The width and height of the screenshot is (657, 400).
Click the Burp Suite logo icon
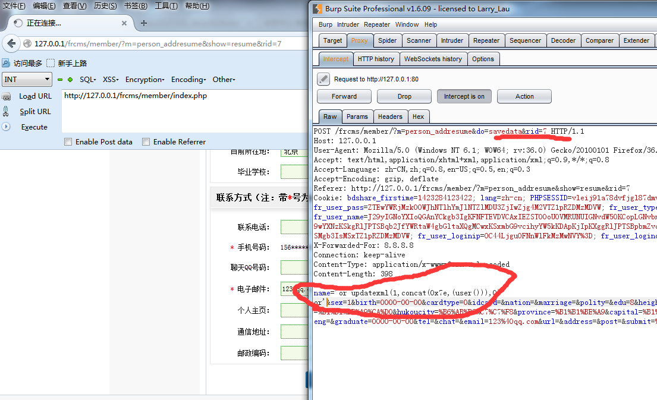(318, 8)
